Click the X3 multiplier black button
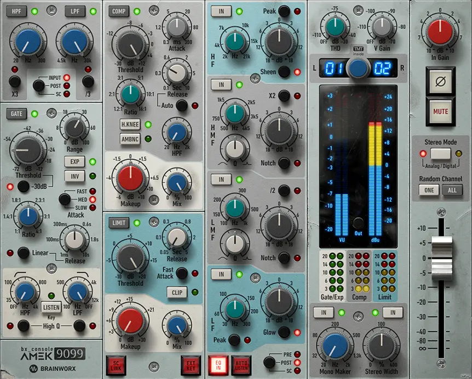 coord(14,81)
